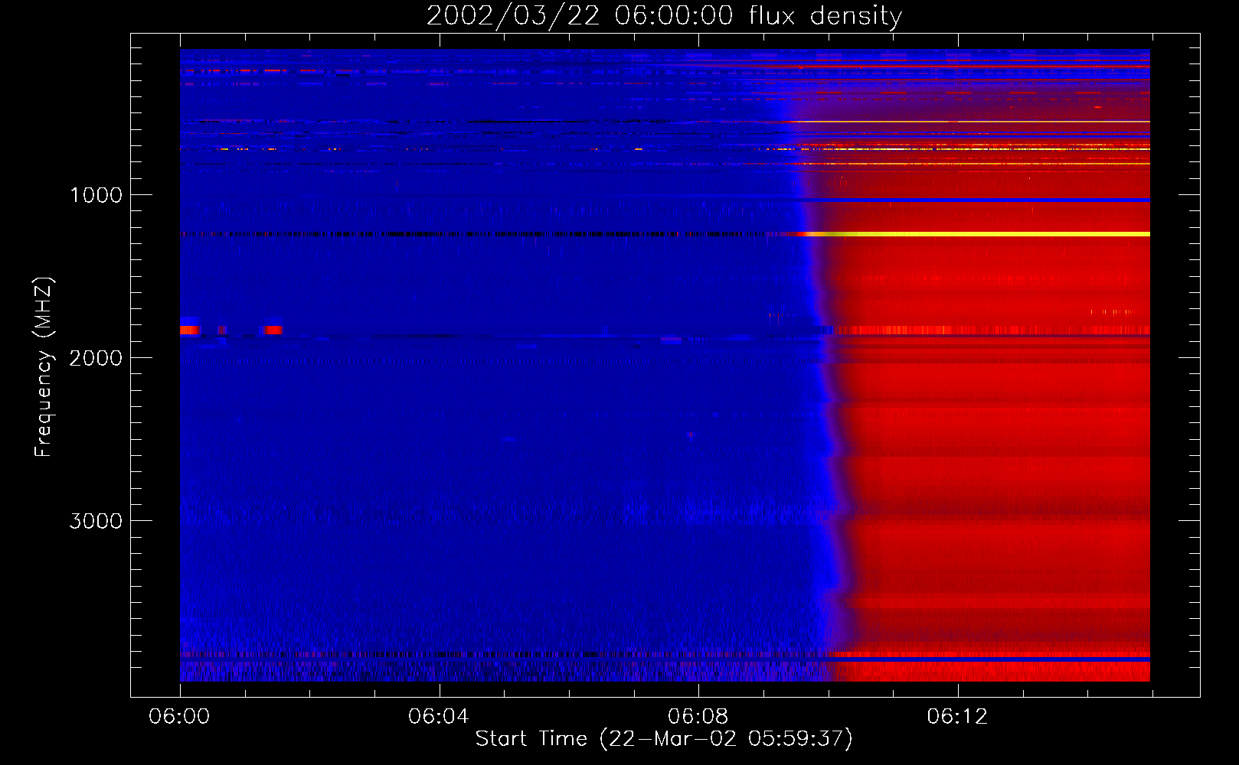This screenshot has width=1239, height=765.
Task: Click the 1000 frequency tick label
Action: pos(96,195)
